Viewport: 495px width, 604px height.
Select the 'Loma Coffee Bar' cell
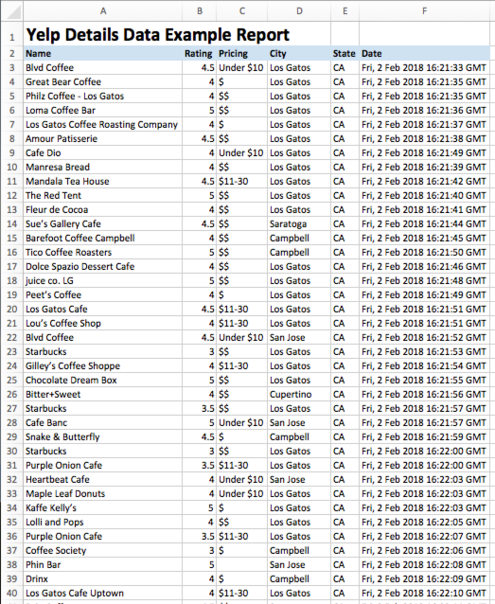[103, 110]
